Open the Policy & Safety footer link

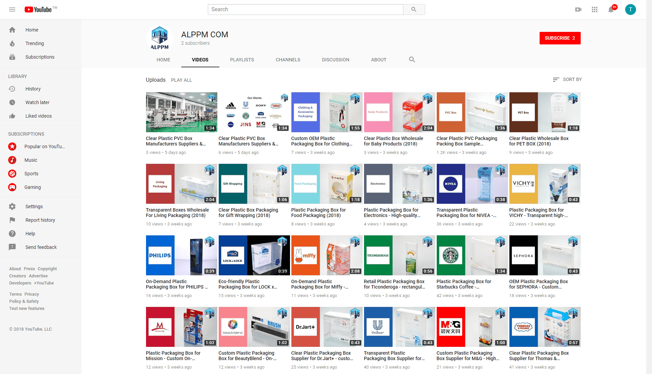(x=24, y=301)
